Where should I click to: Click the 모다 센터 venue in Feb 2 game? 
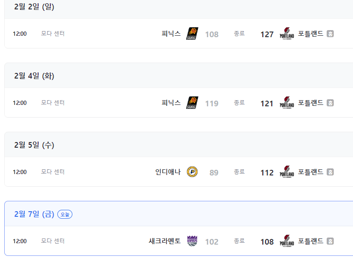tap(53, 33)
